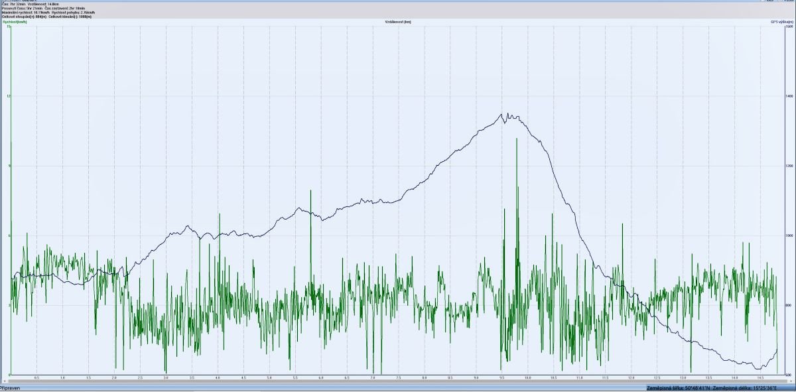
Task: Click the 14.5 km distance tick label
Action: coord(761,378)
